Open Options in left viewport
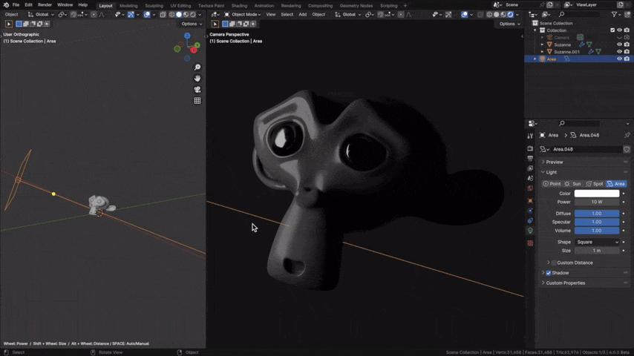Image resolution: width=634 pixels, height=356 pixels. [192, 24]
